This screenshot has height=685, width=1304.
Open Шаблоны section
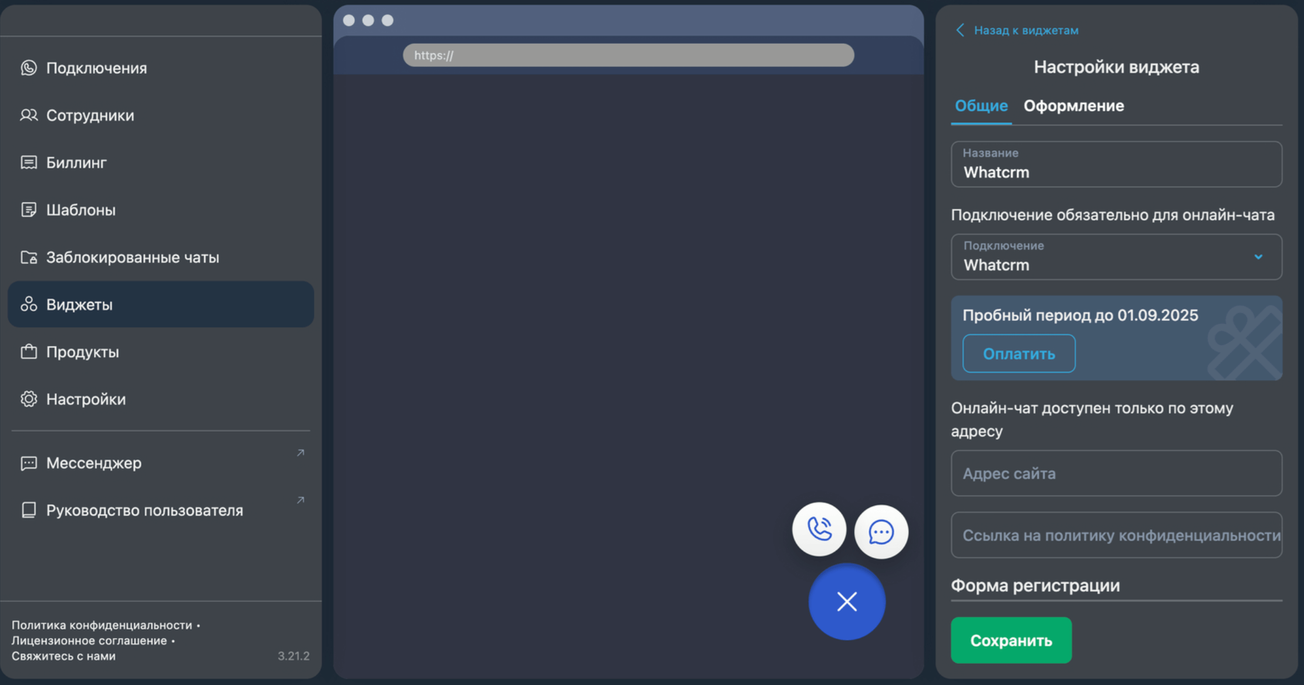pos(80,210)
